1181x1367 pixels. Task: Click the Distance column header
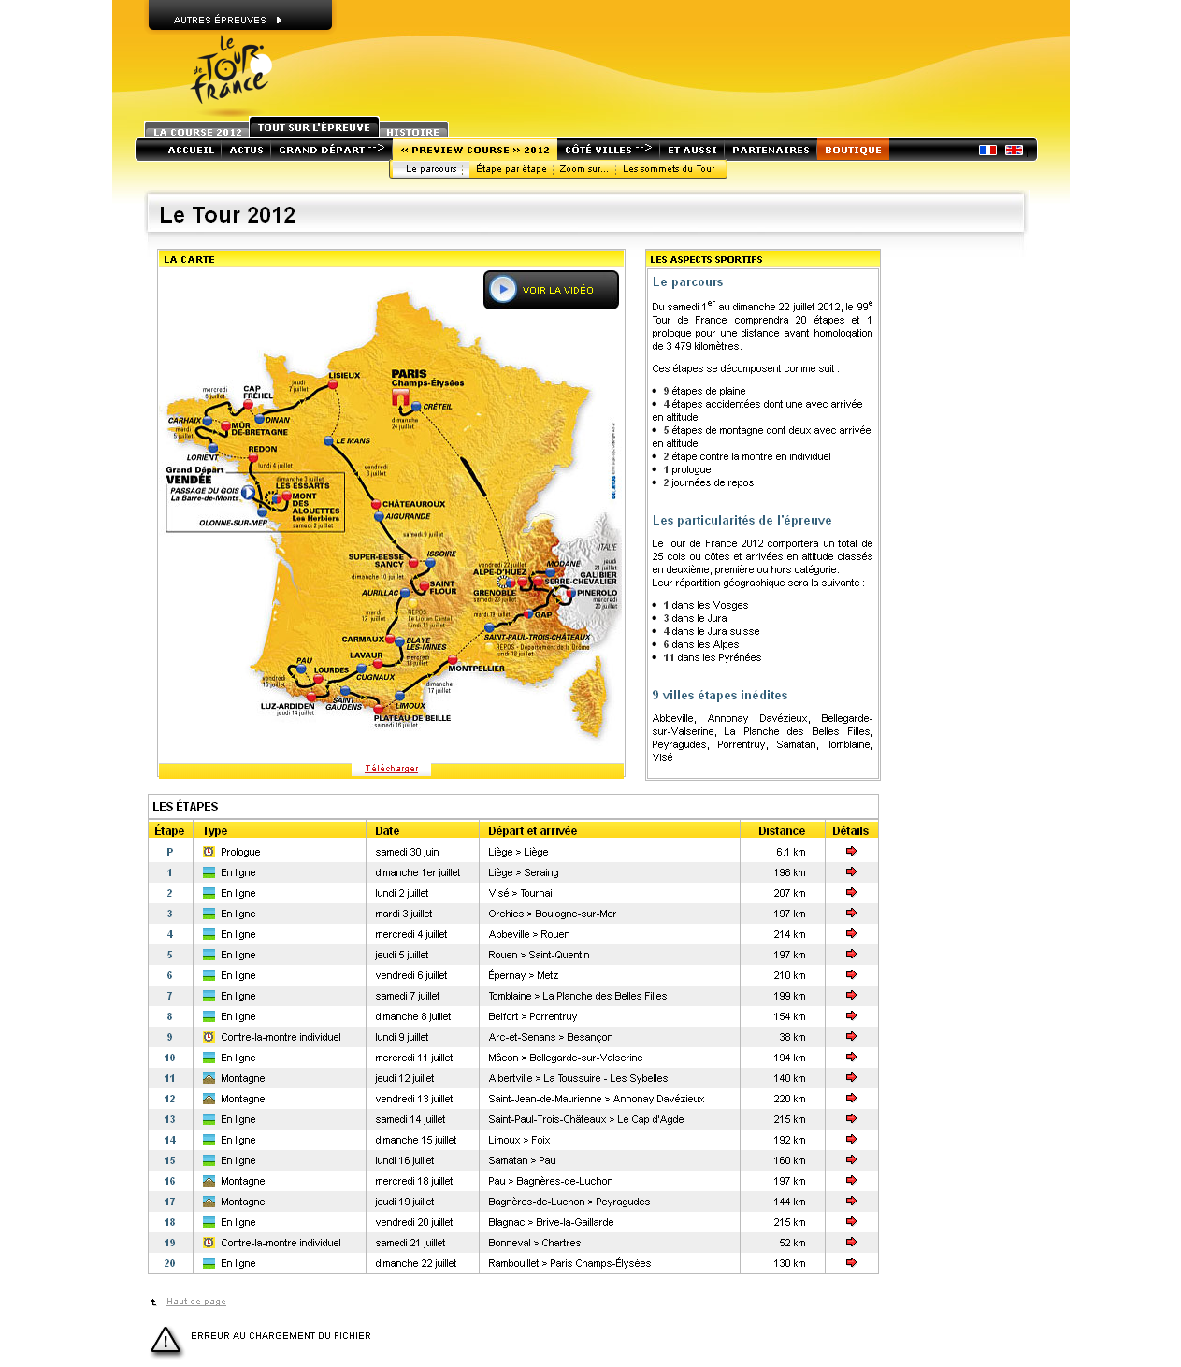pos(782,830)
